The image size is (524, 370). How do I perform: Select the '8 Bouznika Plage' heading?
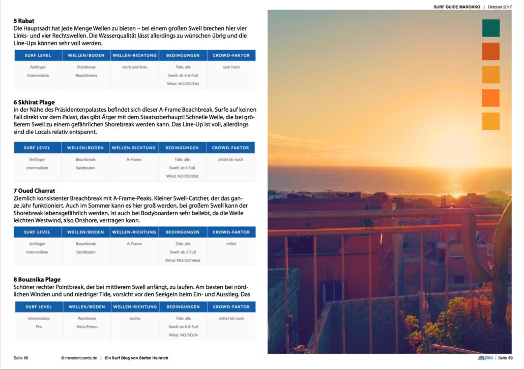pyautogui.click(x=37, y=279)
